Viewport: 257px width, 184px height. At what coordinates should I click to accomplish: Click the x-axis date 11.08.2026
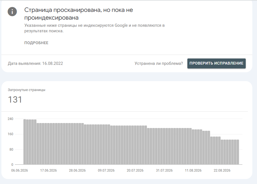tap(193, 170)
